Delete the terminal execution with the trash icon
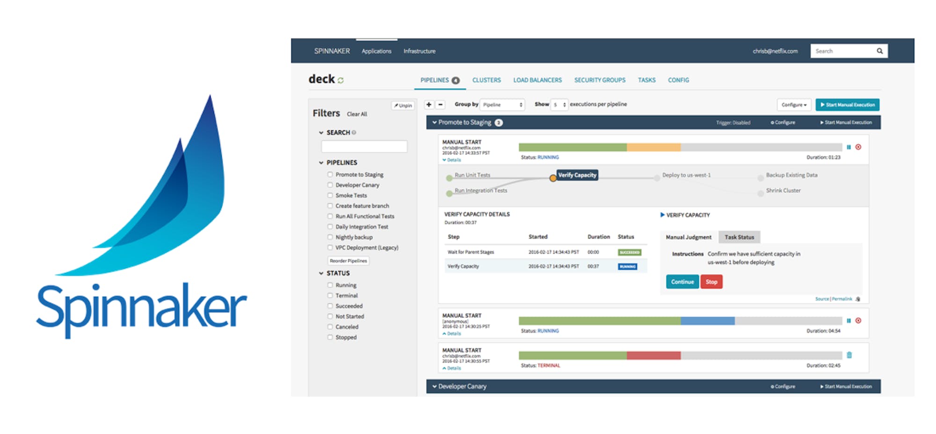Image resolution: width=936 pixels, height=434 pixels. [x=849, y=355]
